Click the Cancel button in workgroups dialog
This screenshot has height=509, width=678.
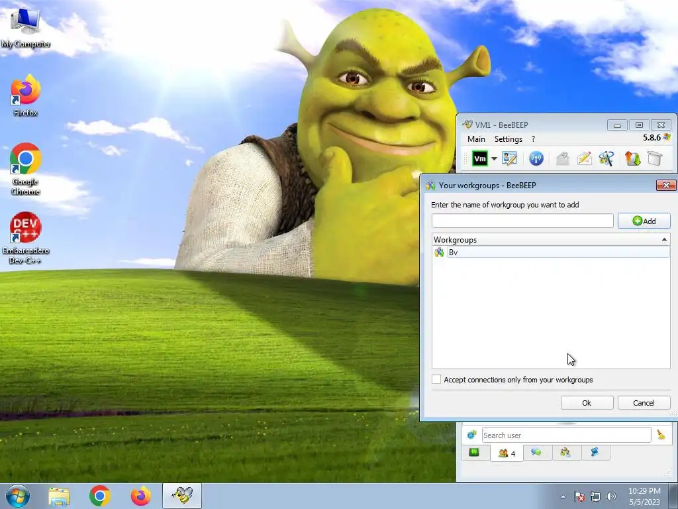pos(644,402)
